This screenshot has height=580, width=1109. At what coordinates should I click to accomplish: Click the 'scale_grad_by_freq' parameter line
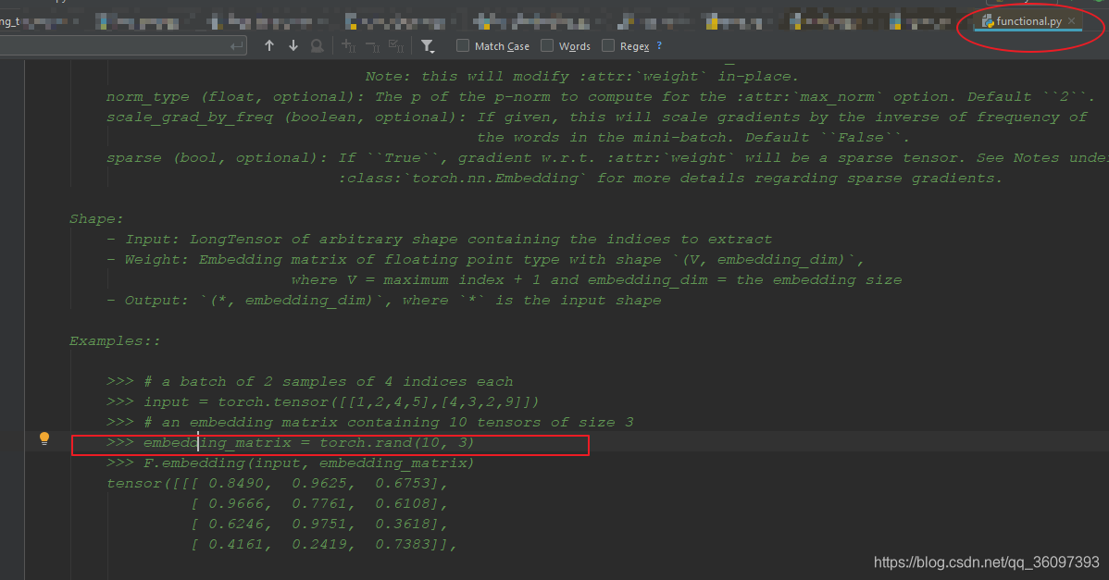point(597,117)
